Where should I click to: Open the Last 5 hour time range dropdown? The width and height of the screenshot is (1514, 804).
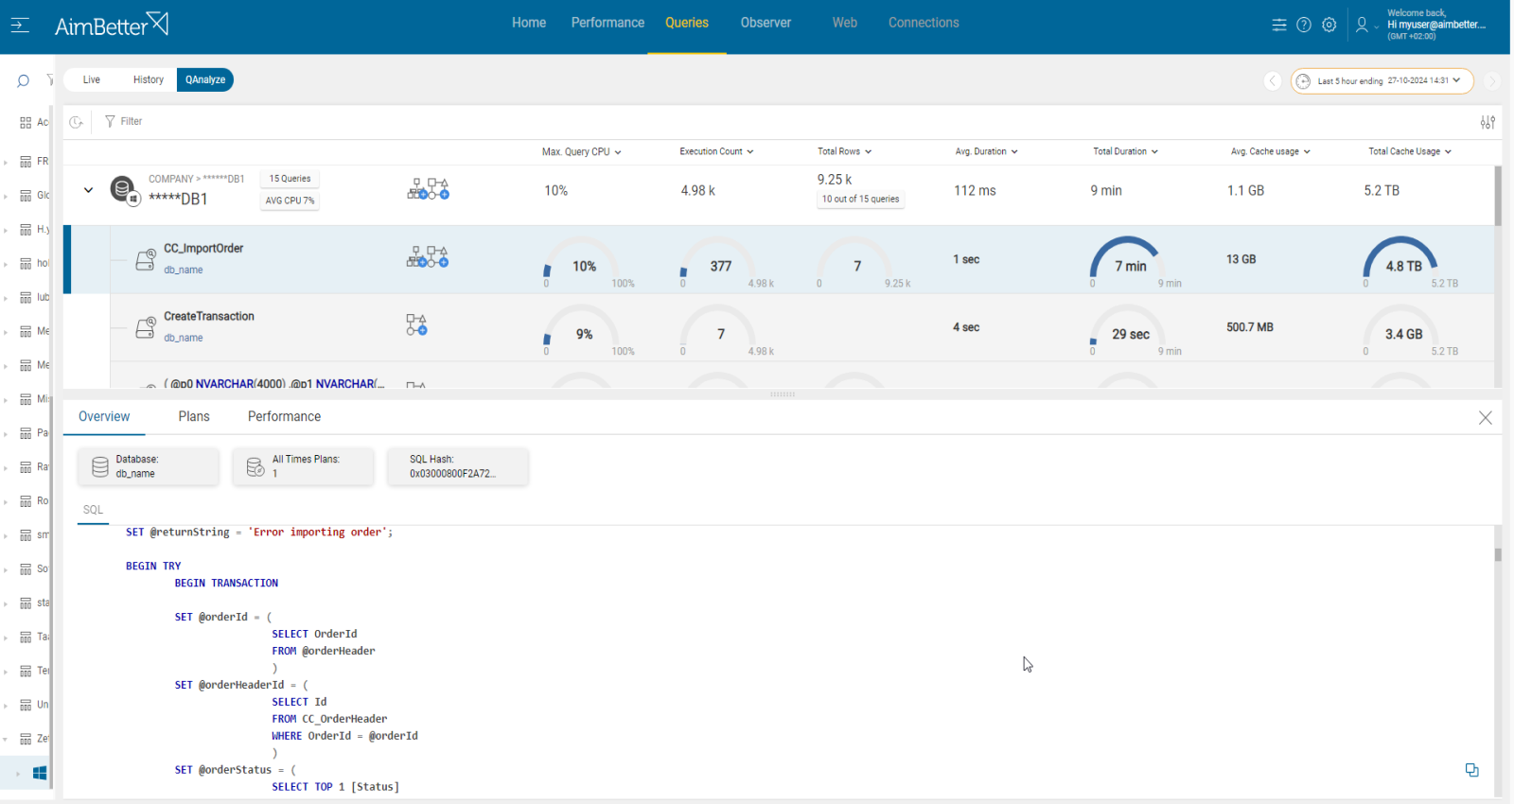pyautogui.click(x=1382, y=81)
